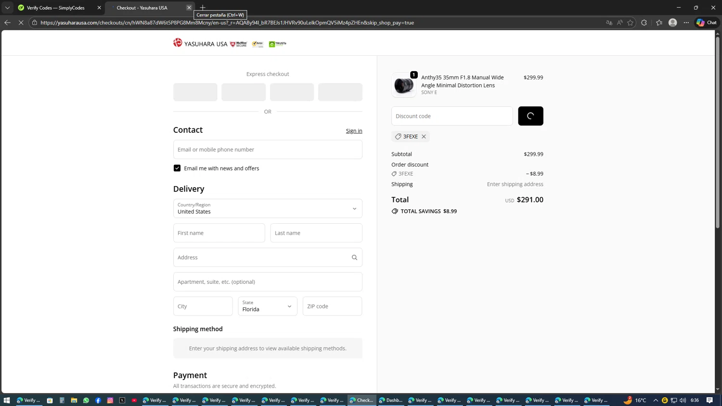Open X app from taskbar
The height and width of the screenshot is (406, 722).
tap(122, 400)
